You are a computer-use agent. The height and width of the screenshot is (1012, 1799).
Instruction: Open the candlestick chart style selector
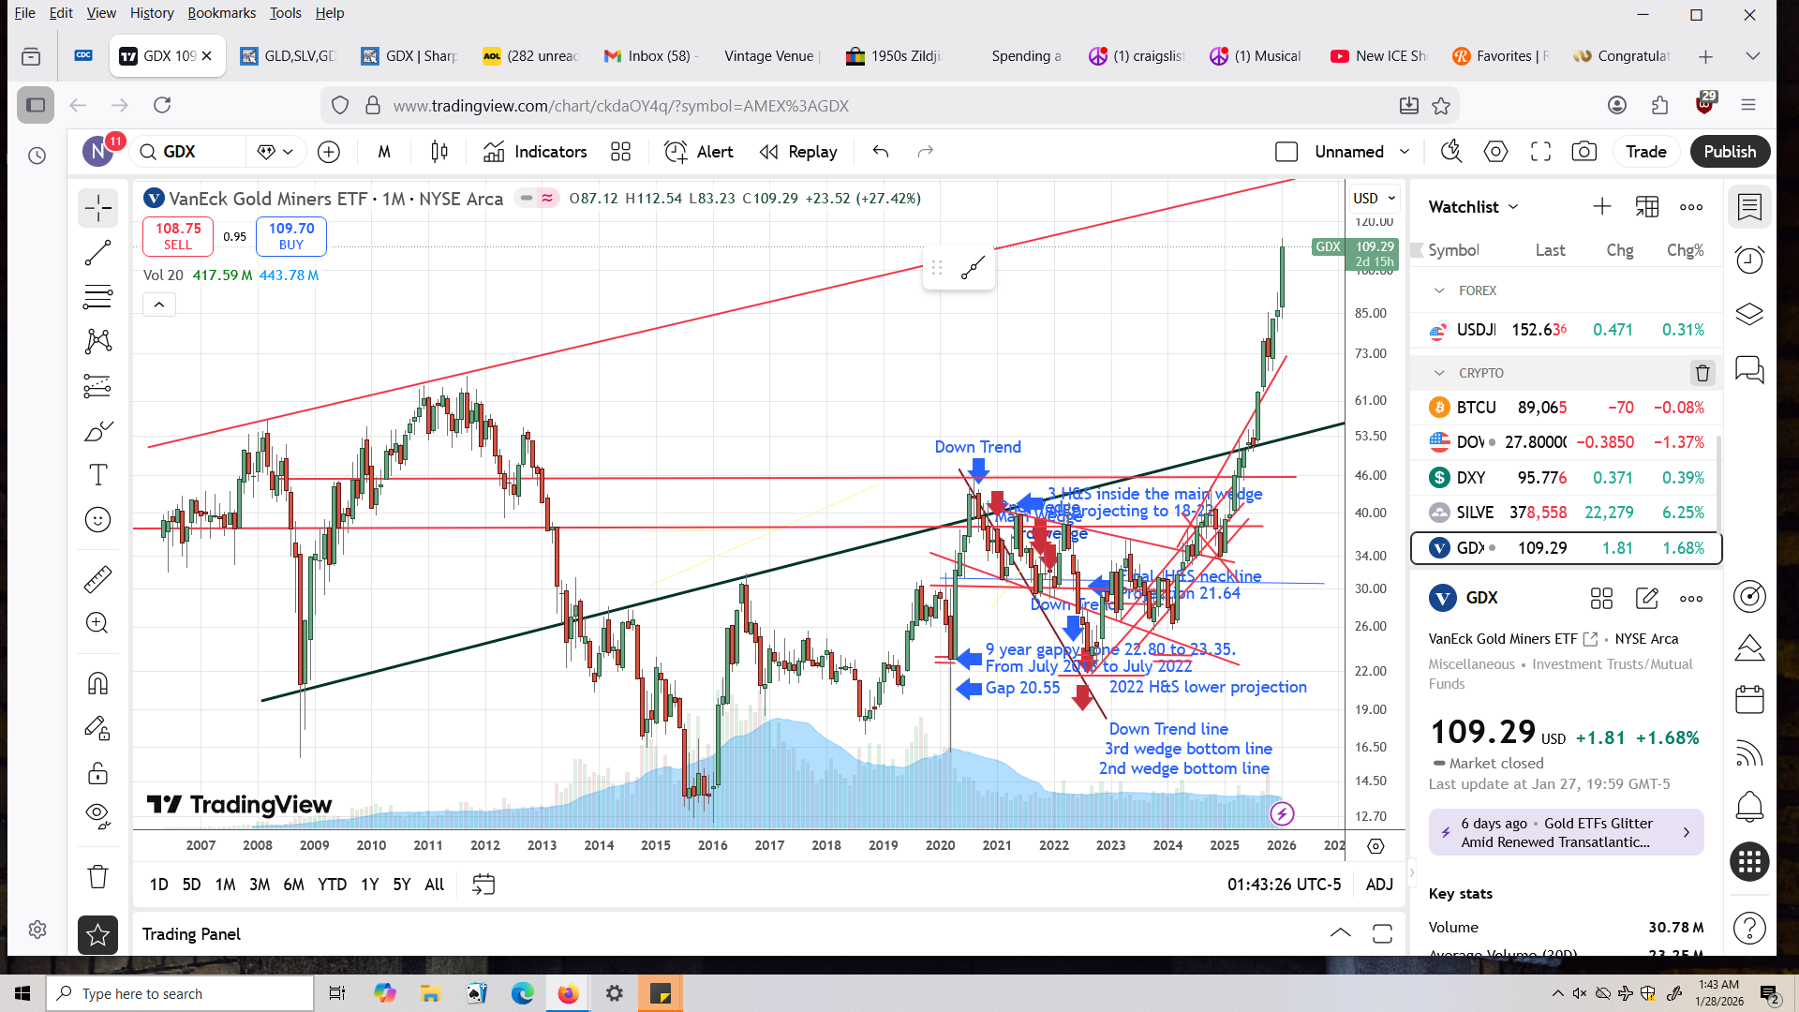(439, 152)
